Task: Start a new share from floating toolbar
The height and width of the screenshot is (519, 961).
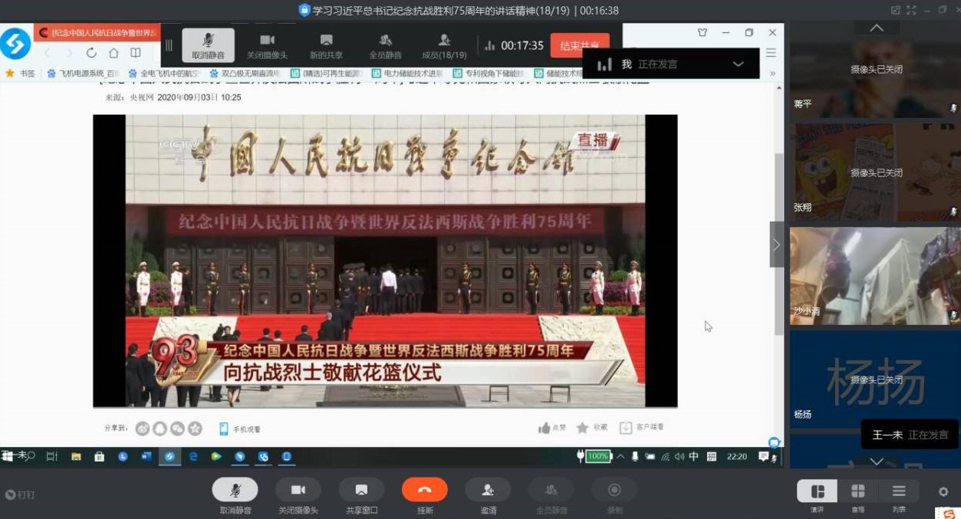Action: pyautogui.click(x=326, y=45)
